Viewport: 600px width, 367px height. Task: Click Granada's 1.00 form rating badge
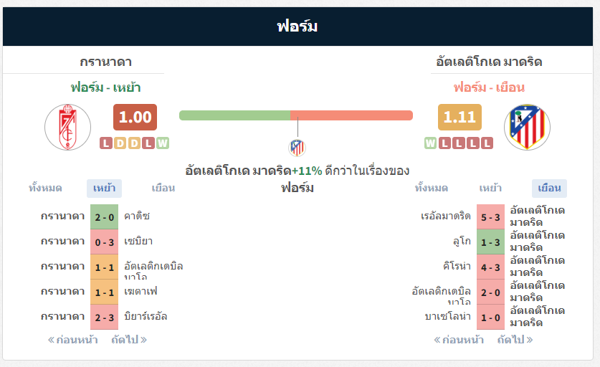[135, 117]
